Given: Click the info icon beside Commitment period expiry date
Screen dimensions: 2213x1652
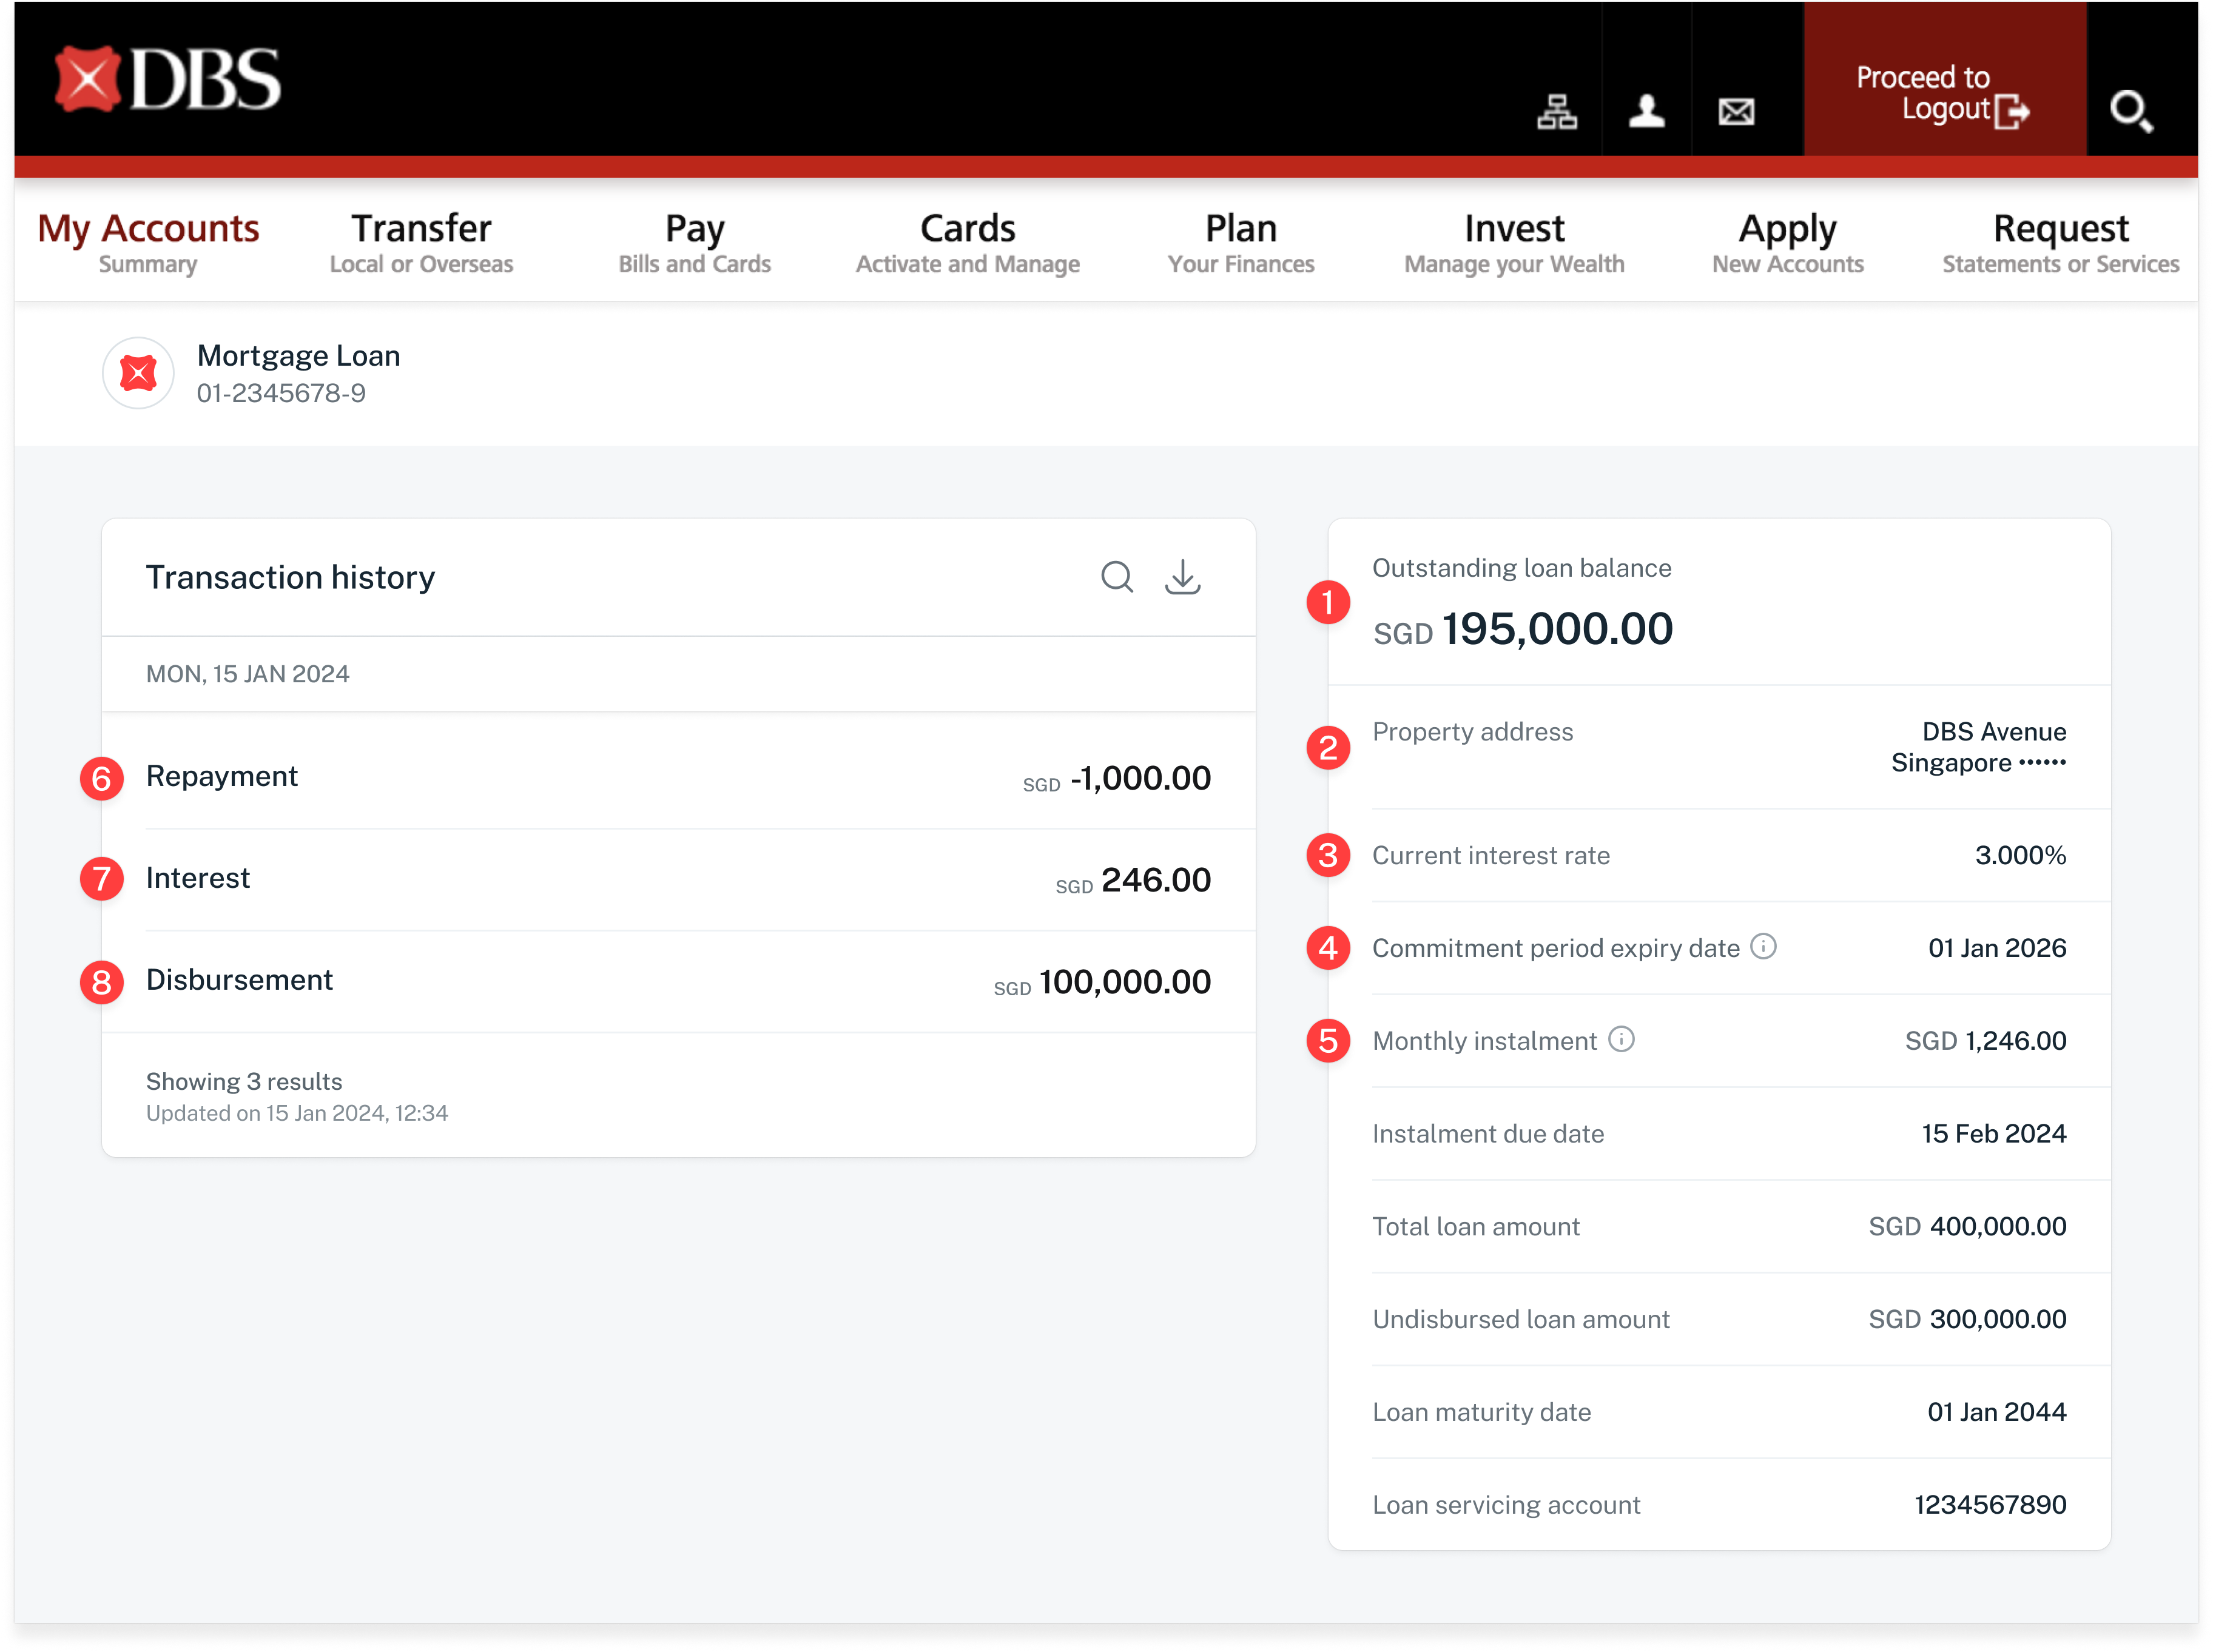Looking at the screenshot, I should 1763,946.
